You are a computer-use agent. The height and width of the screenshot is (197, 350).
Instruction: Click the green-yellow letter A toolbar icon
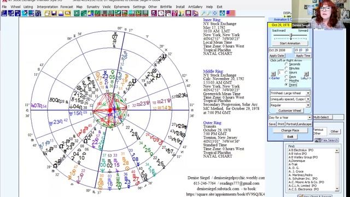pos(181,13)
